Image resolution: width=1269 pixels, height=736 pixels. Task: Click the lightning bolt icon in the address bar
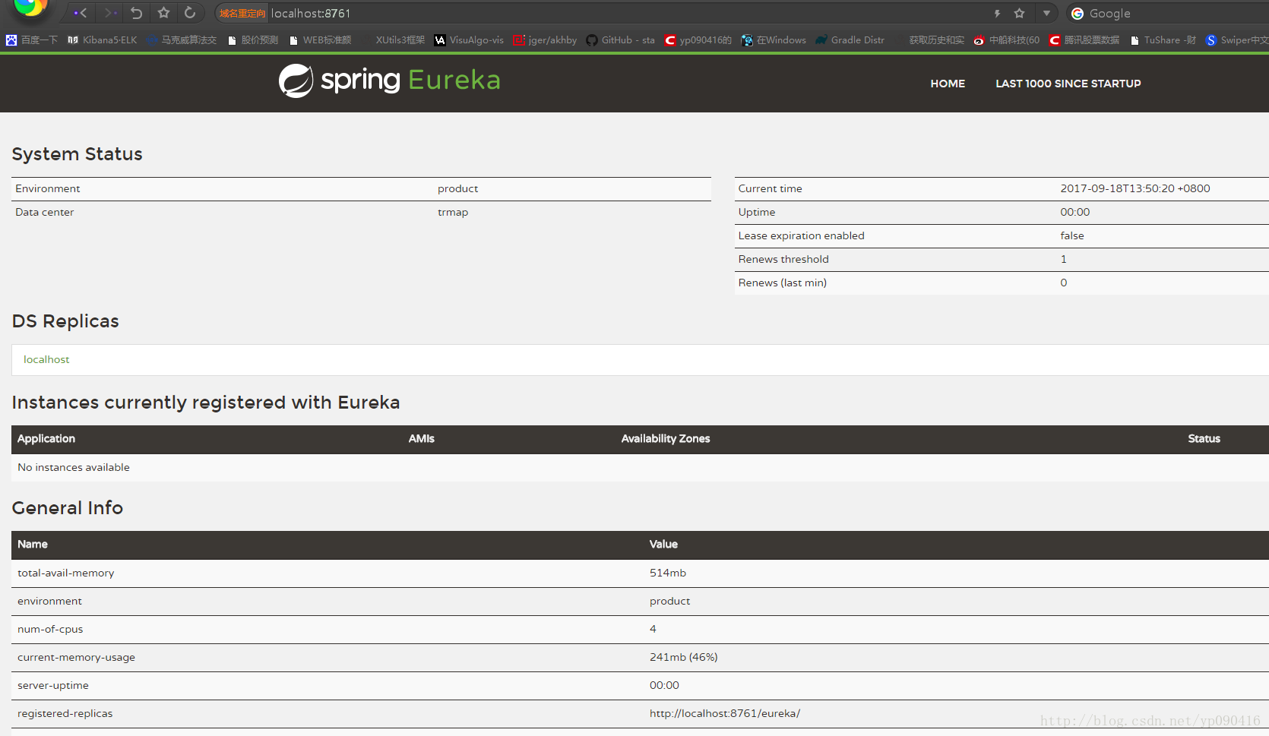point(997,14)
